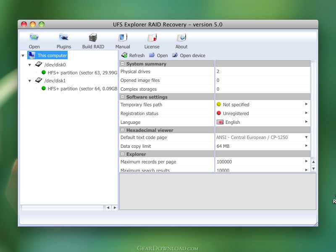Click the Plugins label in toolbar
The image size is (336, 252).
pyautogui.click(x=64, y=47)
